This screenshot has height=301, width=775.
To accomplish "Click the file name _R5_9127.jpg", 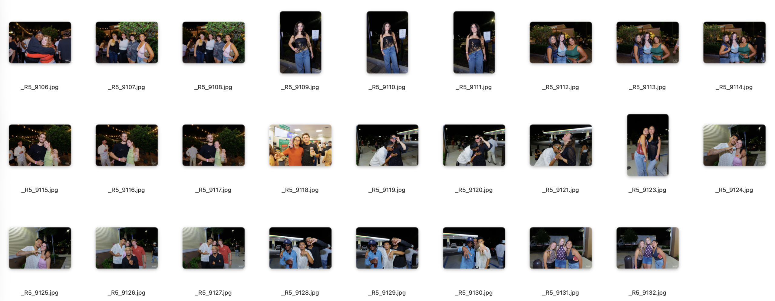I will click(213, 293).
